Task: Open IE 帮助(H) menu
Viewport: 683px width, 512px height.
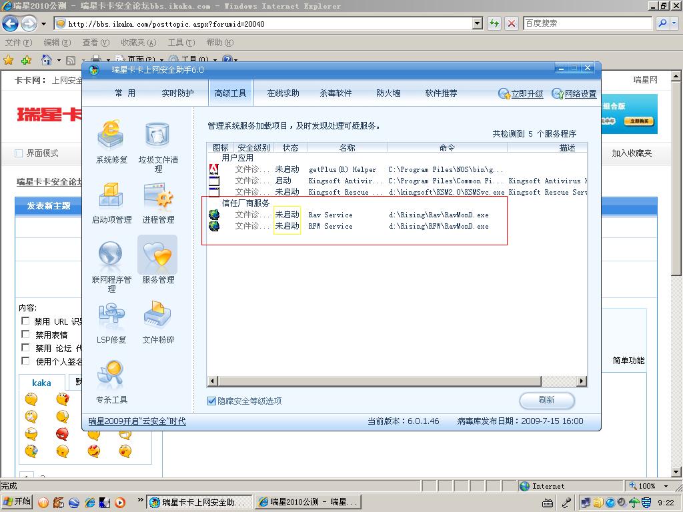Action: coord(220,43)
